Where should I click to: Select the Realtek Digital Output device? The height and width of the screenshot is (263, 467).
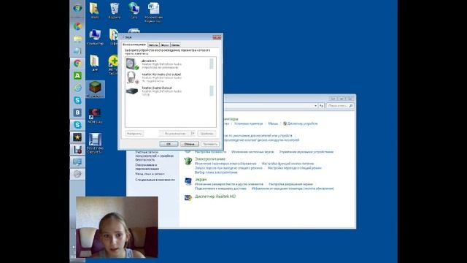tap(169, 91)
